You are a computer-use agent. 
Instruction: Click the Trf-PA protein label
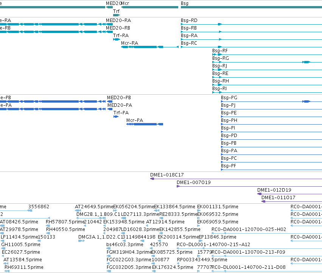[121, 113]
